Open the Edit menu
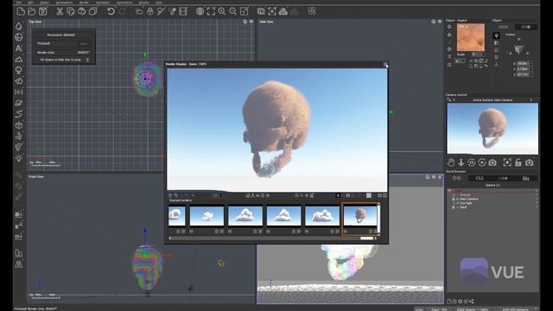This screenshot has width=553, height=311. tap(30, 2)
